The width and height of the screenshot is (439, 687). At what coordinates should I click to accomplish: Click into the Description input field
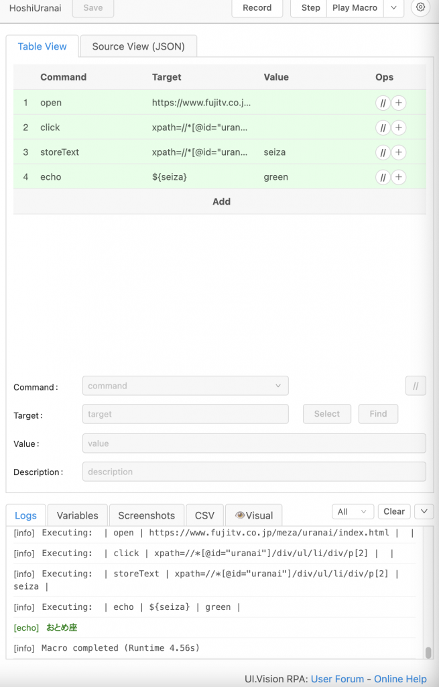(x=254, y=472)
